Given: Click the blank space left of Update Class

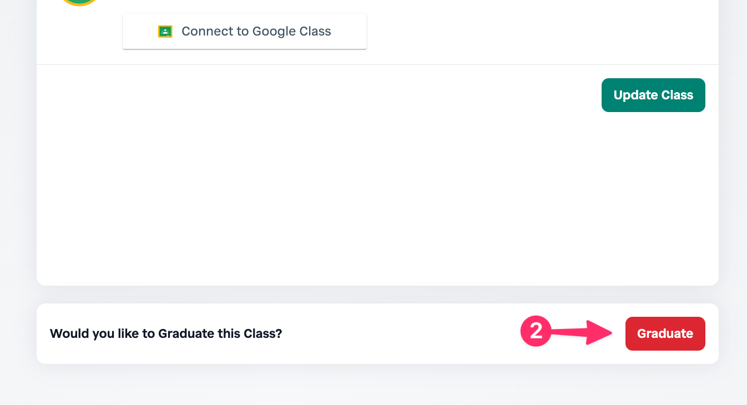Looking at the screenshot, I should 333,95.
